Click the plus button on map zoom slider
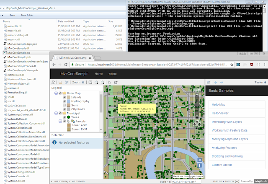This screenshot has width=268, height=184. pyautogui.click(x=197, y=95)
